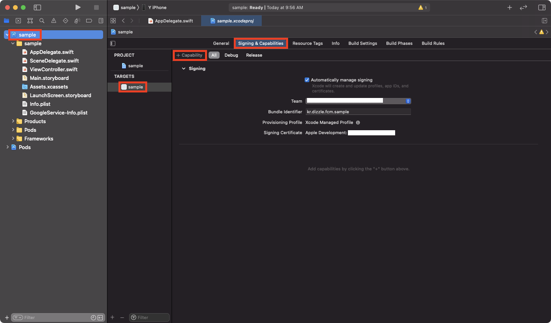Run the sample scheme with Play button
Viewport: 551px width, 323px height.
78,7
